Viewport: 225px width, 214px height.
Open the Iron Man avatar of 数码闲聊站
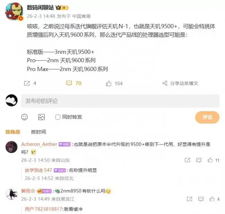click(14, 12)
